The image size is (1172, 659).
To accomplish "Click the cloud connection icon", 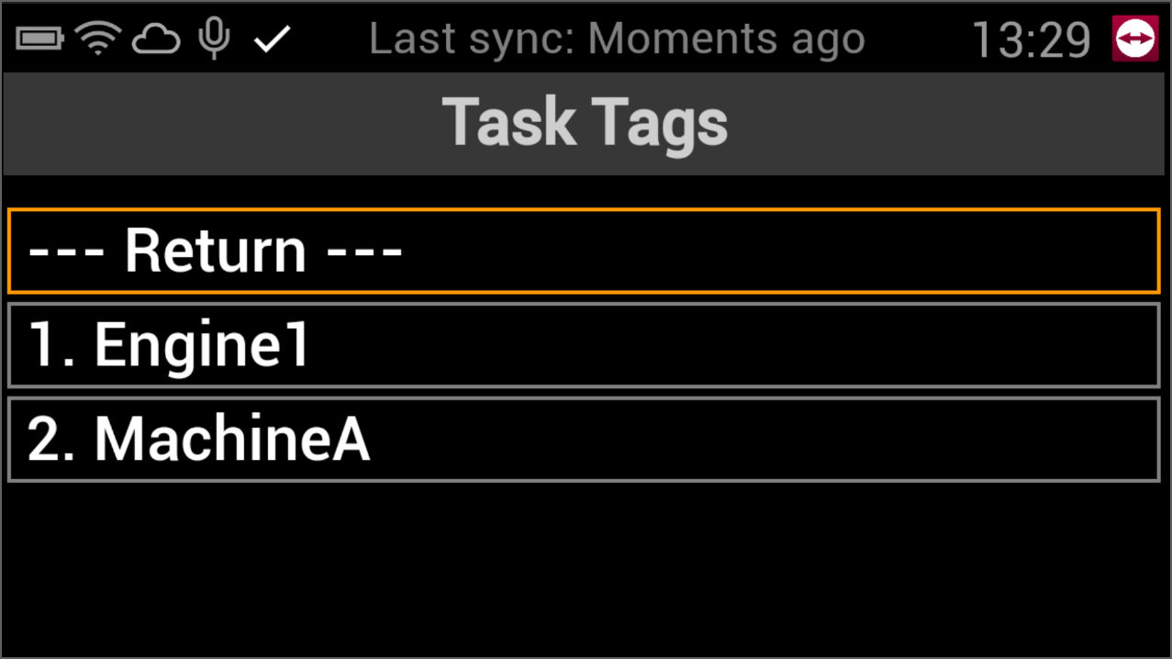I will coord(156,39).
